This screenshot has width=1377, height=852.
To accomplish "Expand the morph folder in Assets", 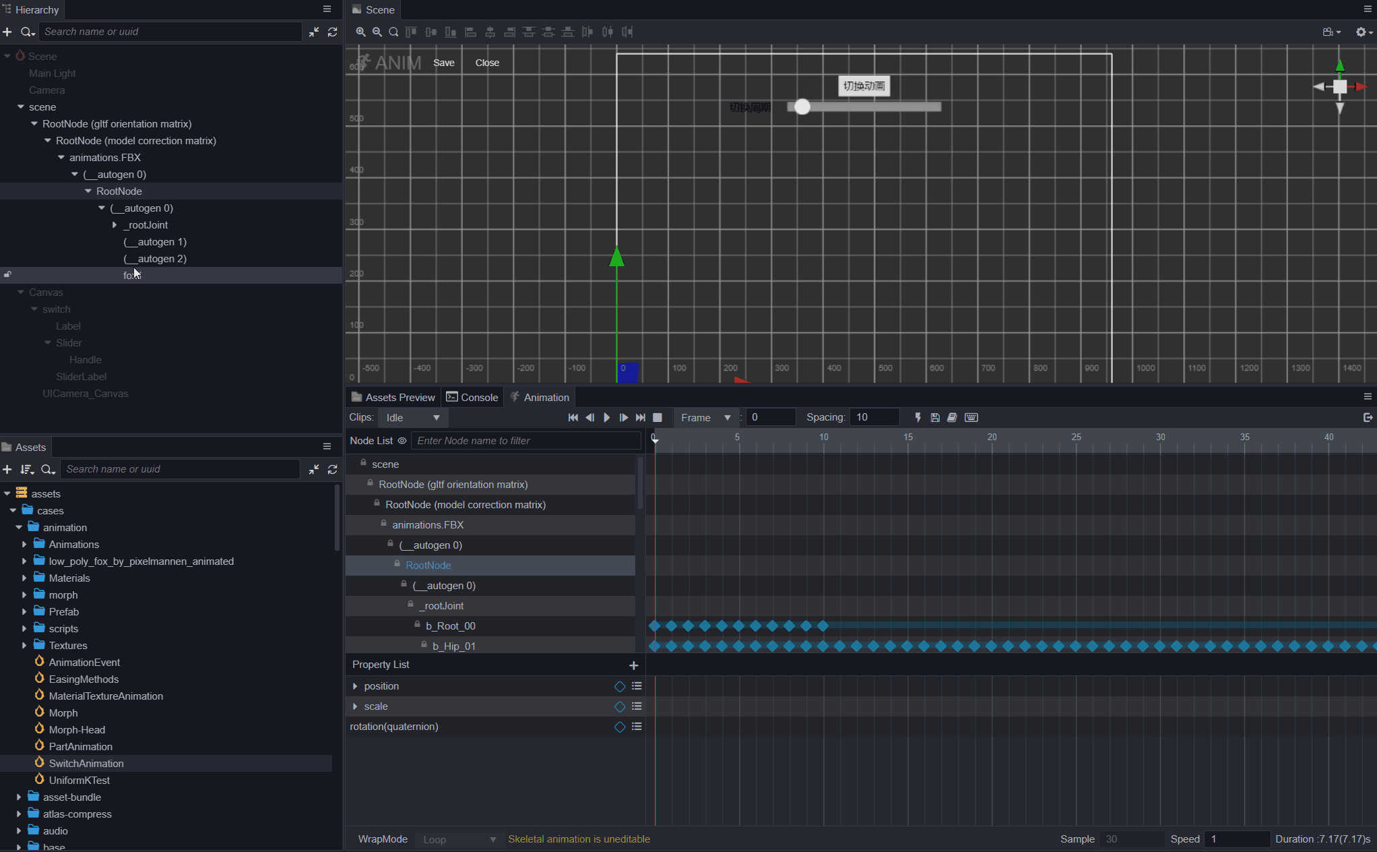I will 24,595.
